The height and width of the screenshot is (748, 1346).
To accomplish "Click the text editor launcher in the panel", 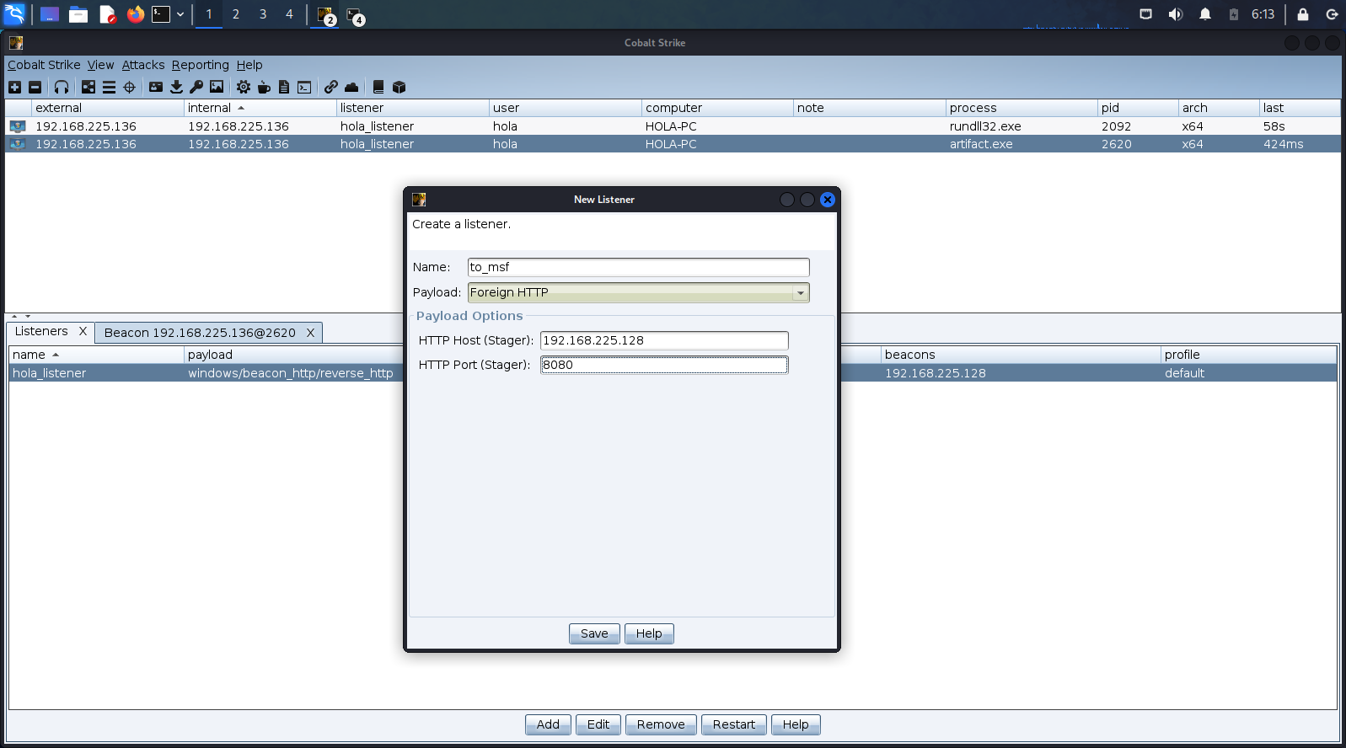I will (x=107, y=14).
